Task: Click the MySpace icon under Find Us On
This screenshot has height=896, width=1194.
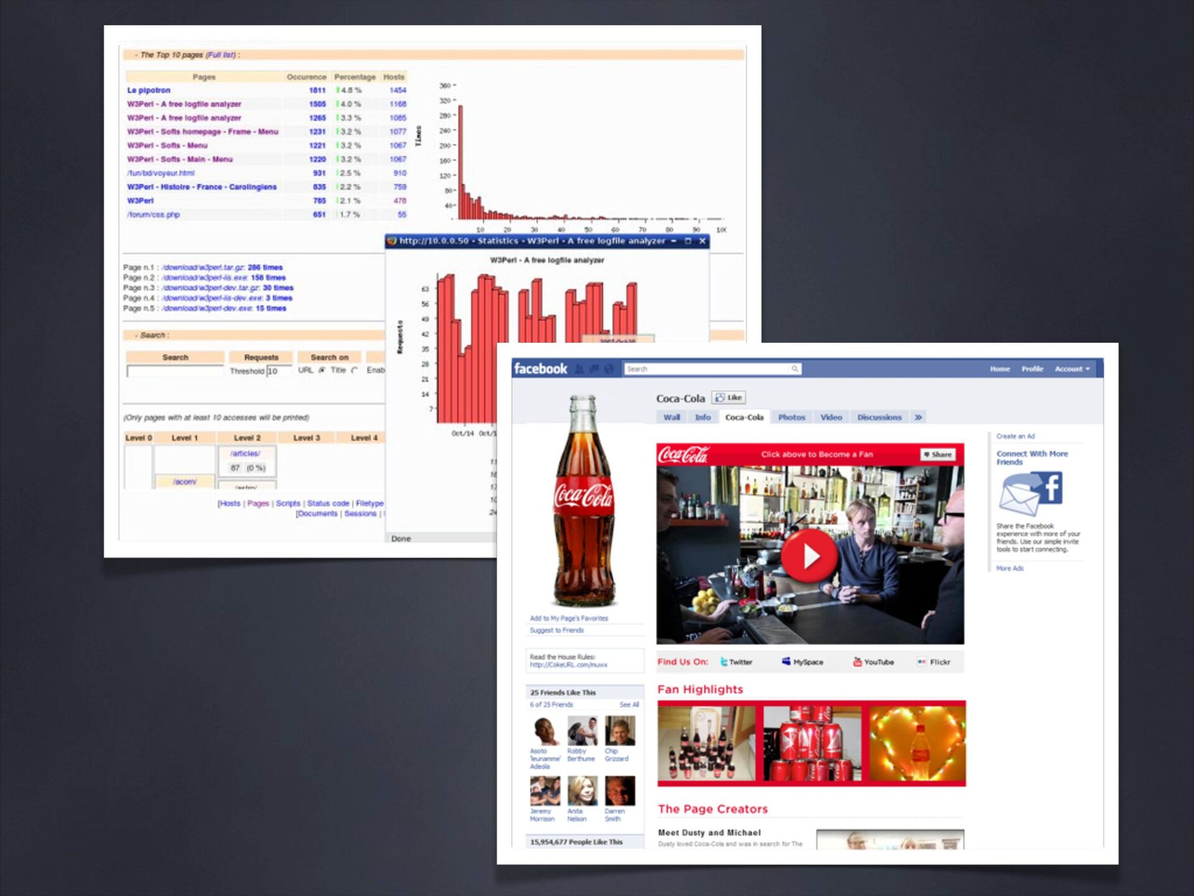Action: click(786, 661)
